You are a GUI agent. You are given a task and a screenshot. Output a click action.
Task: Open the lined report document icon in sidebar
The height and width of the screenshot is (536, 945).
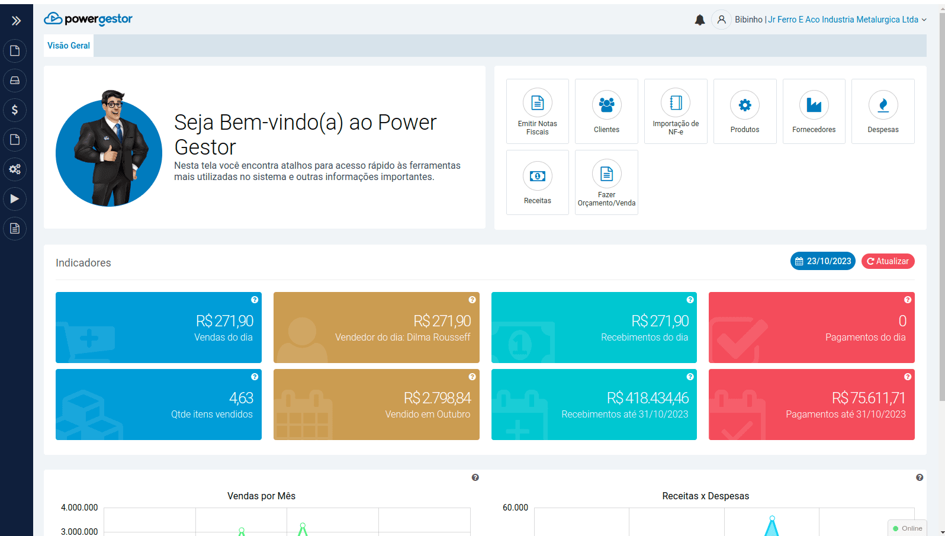click(15, 229)
